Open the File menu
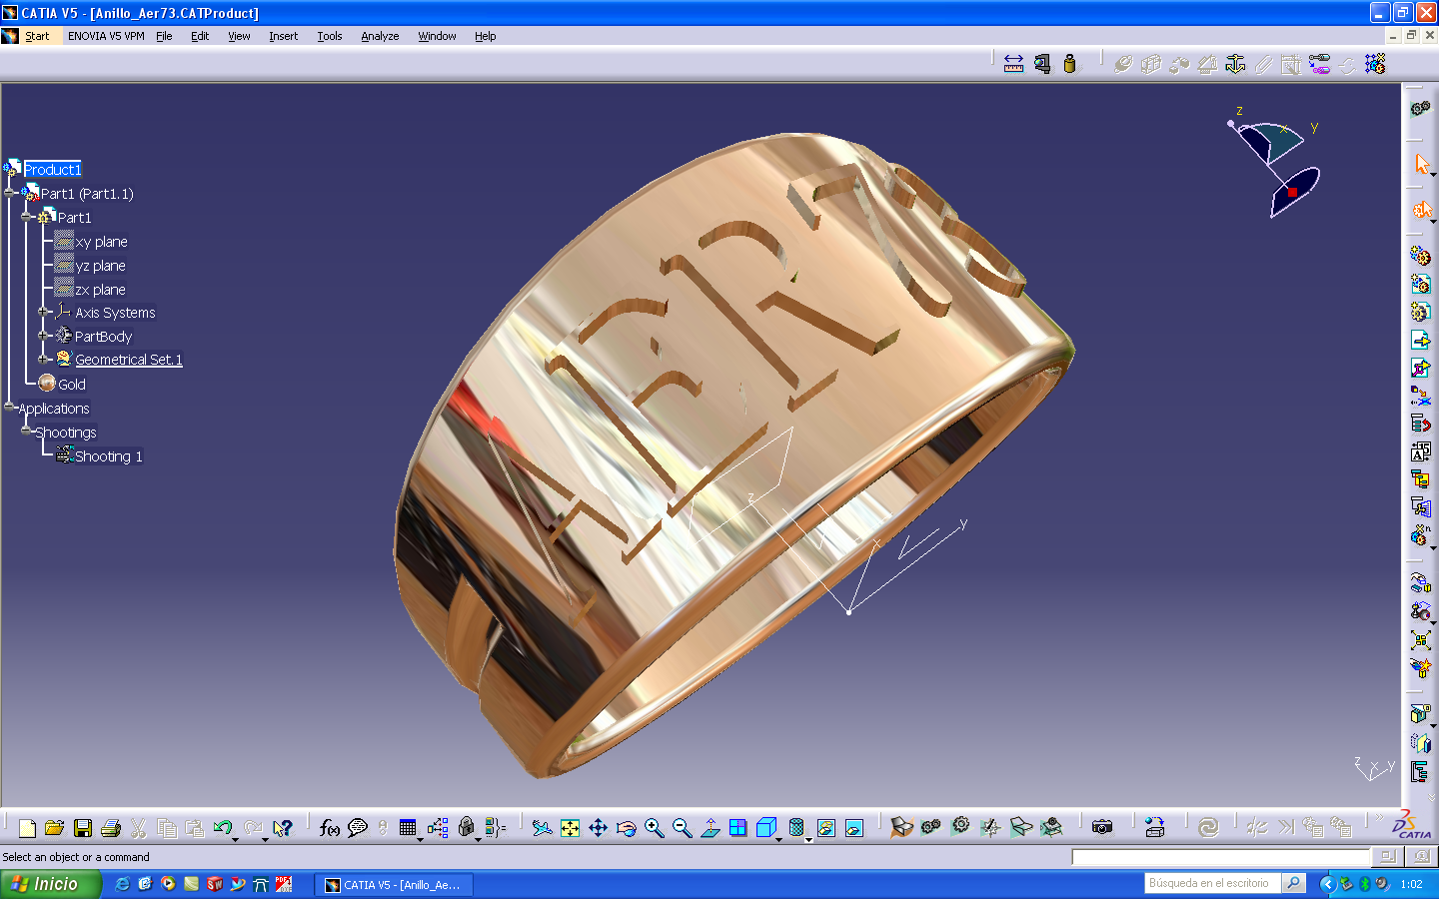The image size is (1439, 899). (164, 36)
